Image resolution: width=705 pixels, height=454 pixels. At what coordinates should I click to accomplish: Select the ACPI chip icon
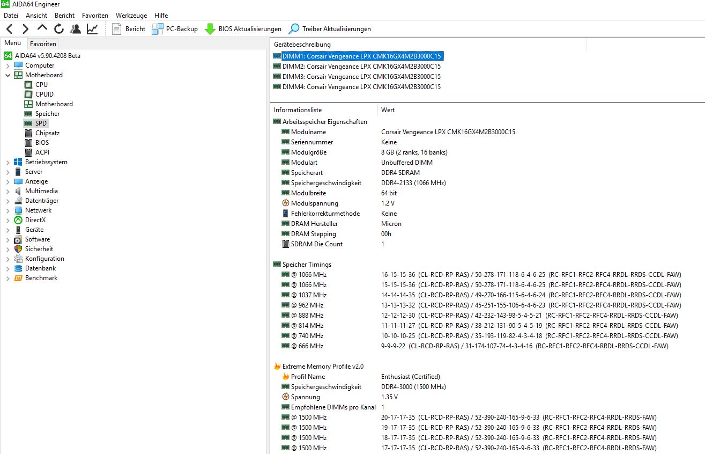pyautogui.click(x=28, y=152)
